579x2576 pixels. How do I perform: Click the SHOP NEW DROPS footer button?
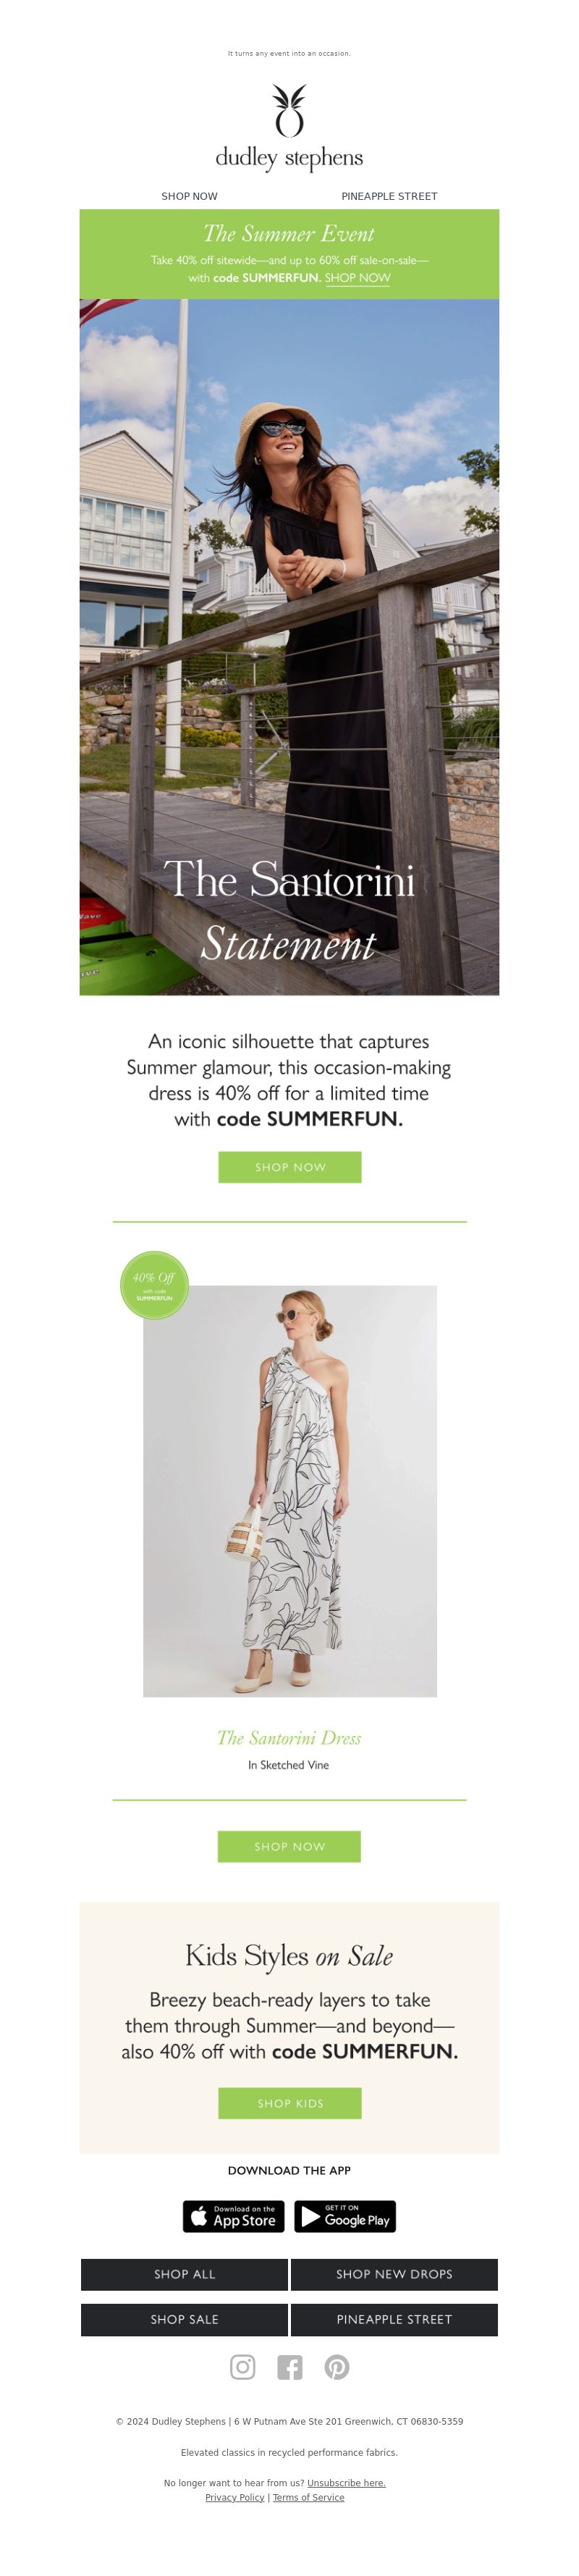394,2274
